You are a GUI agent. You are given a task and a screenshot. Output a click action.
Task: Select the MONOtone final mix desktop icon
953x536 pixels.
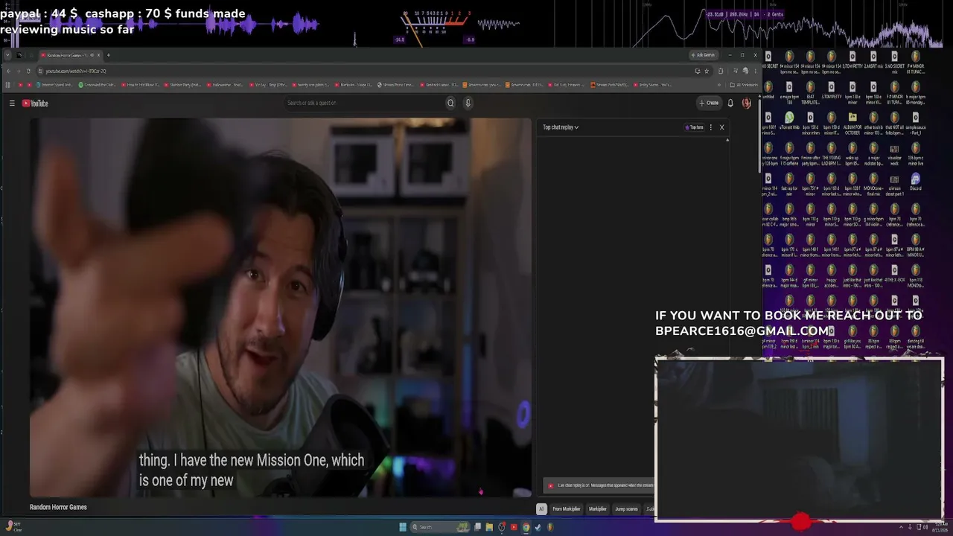click(x=873, y=184)
